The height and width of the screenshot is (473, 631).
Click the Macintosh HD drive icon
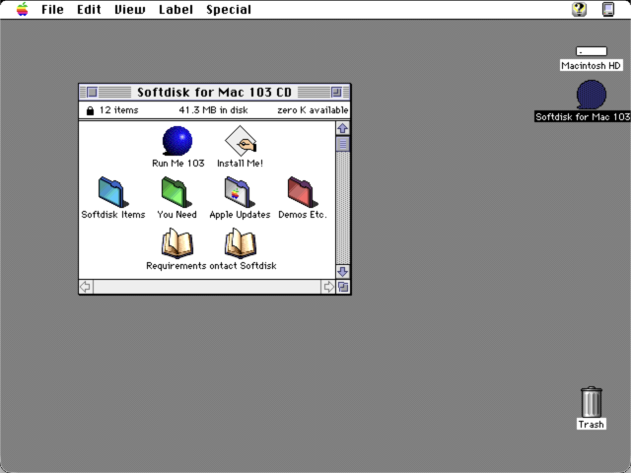click(592, 51)
